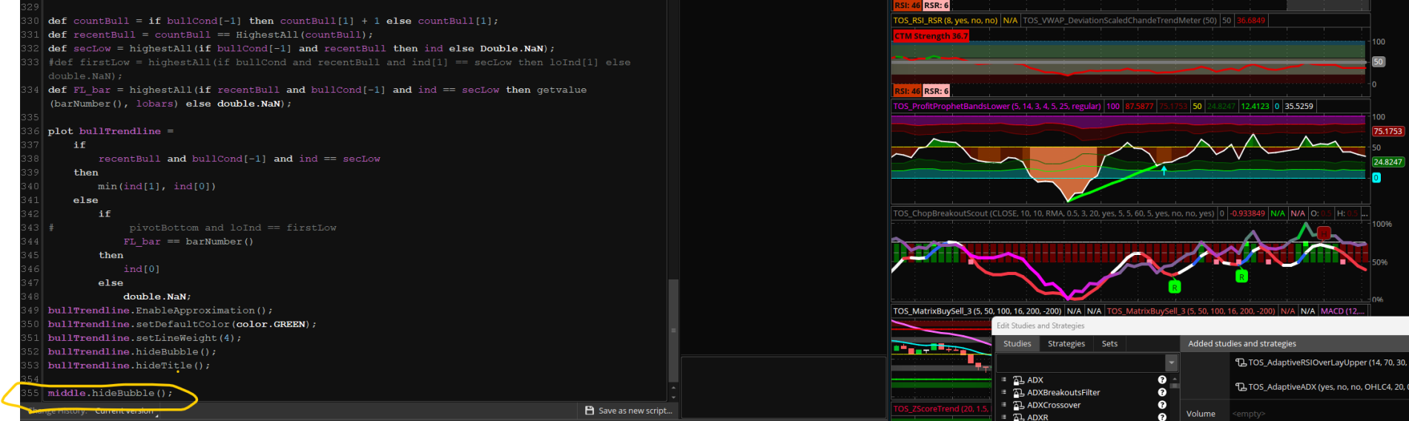This screenshot has height=421, width=1409.
Task: Show help for the ADXCrossover study
Action: (1162, 405)
